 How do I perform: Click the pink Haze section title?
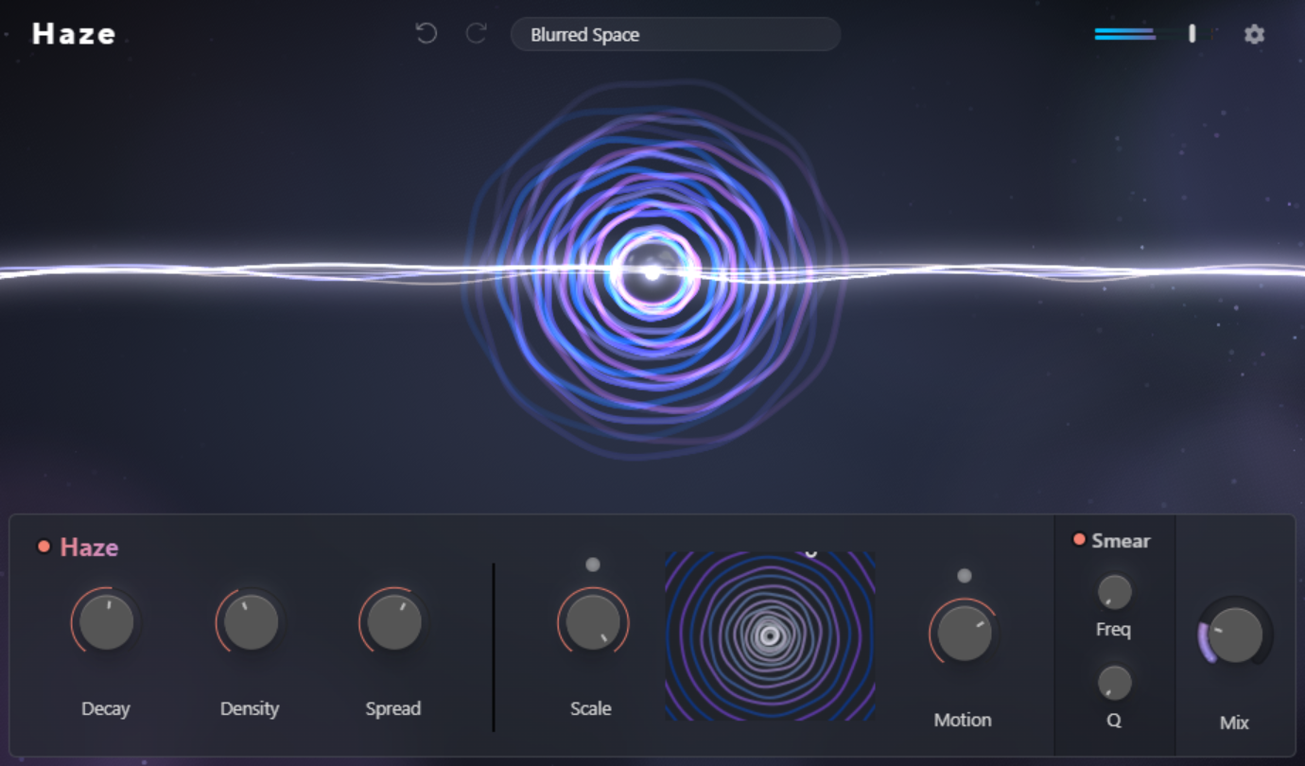(89, 548)
